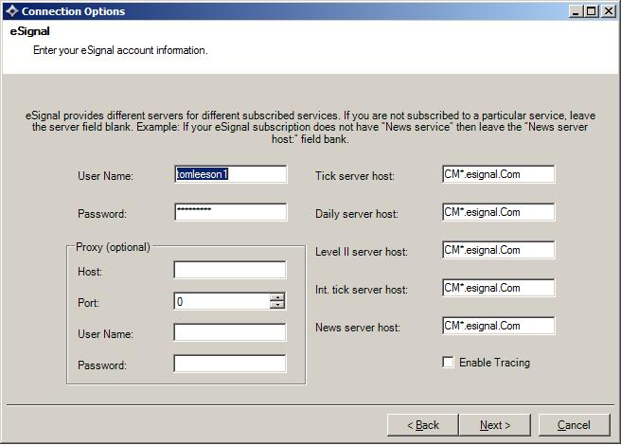Click the Proxy User Name field
621x445 pixels.
[x=230, y=332]
